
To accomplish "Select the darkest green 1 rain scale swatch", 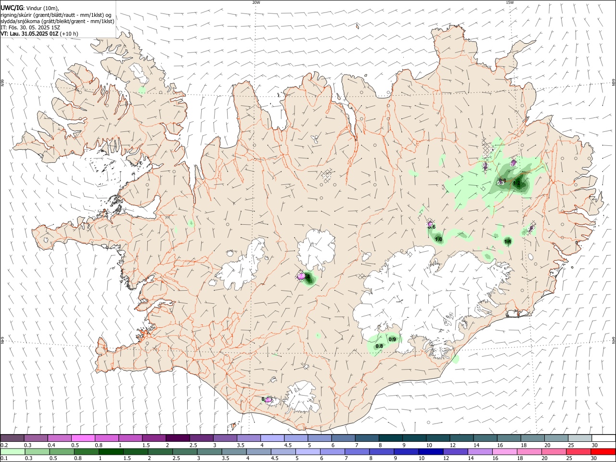I will 111,451.
